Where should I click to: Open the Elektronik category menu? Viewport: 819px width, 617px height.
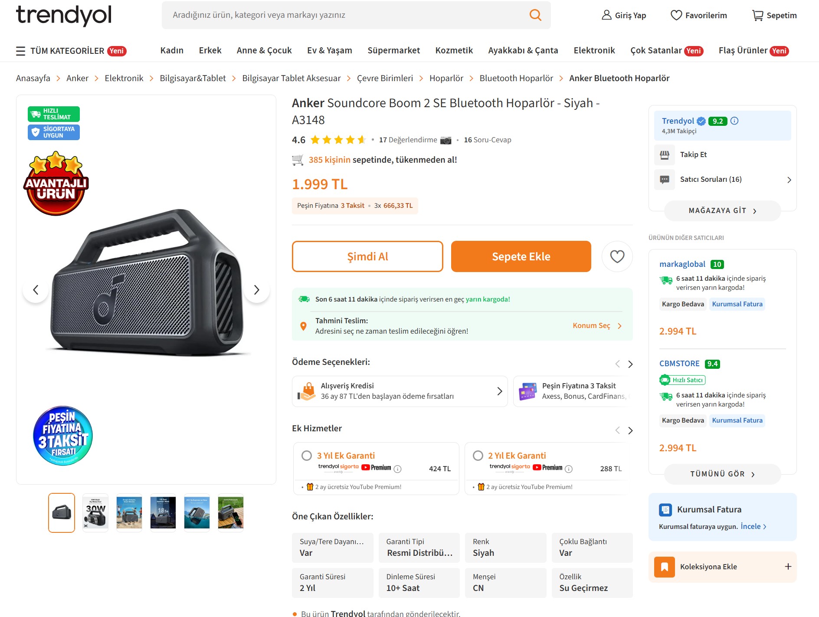coord(594,51)
